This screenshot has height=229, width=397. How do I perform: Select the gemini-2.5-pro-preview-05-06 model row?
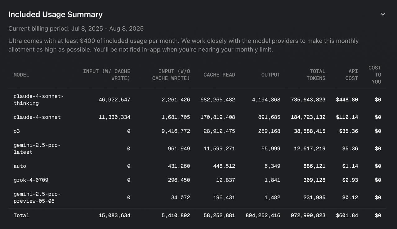(37, 197)
